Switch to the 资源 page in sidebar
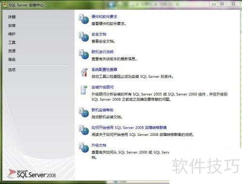 [12, 51]
